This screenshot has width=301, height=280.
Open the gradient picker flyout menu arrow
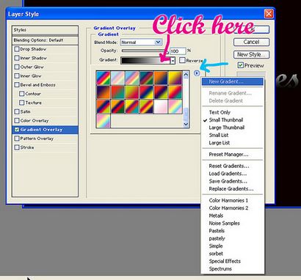pos(197,73)
